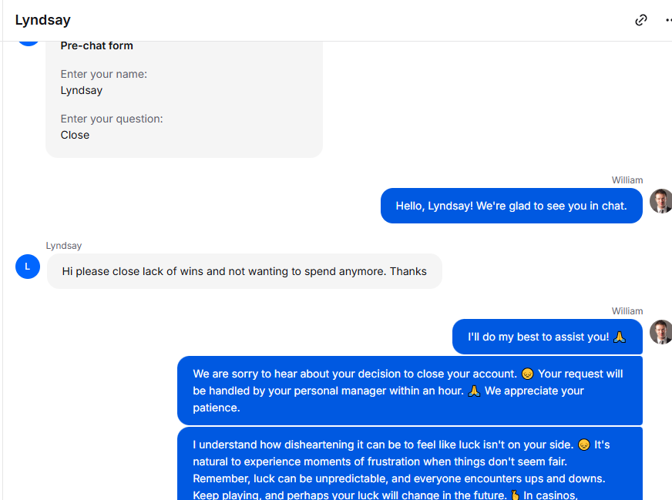Click the "Enter your question:" field label
This screenshot has height=500, width=672.
112,119
